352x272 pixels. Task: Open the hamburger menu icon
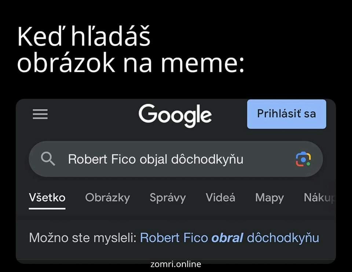pos(40,114)
